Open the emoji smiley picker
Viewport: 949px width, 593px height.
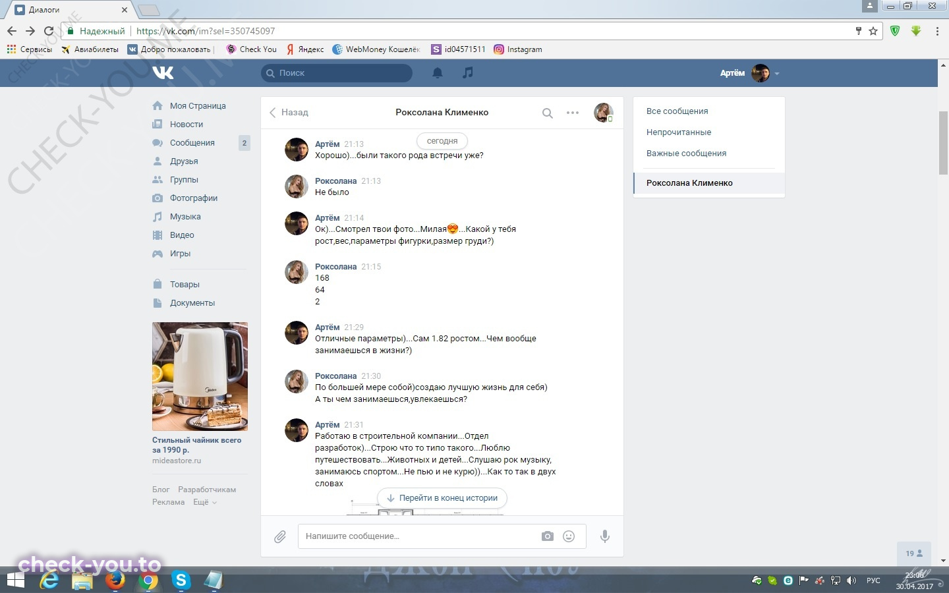pyautogui.click(x=569, y=536)
